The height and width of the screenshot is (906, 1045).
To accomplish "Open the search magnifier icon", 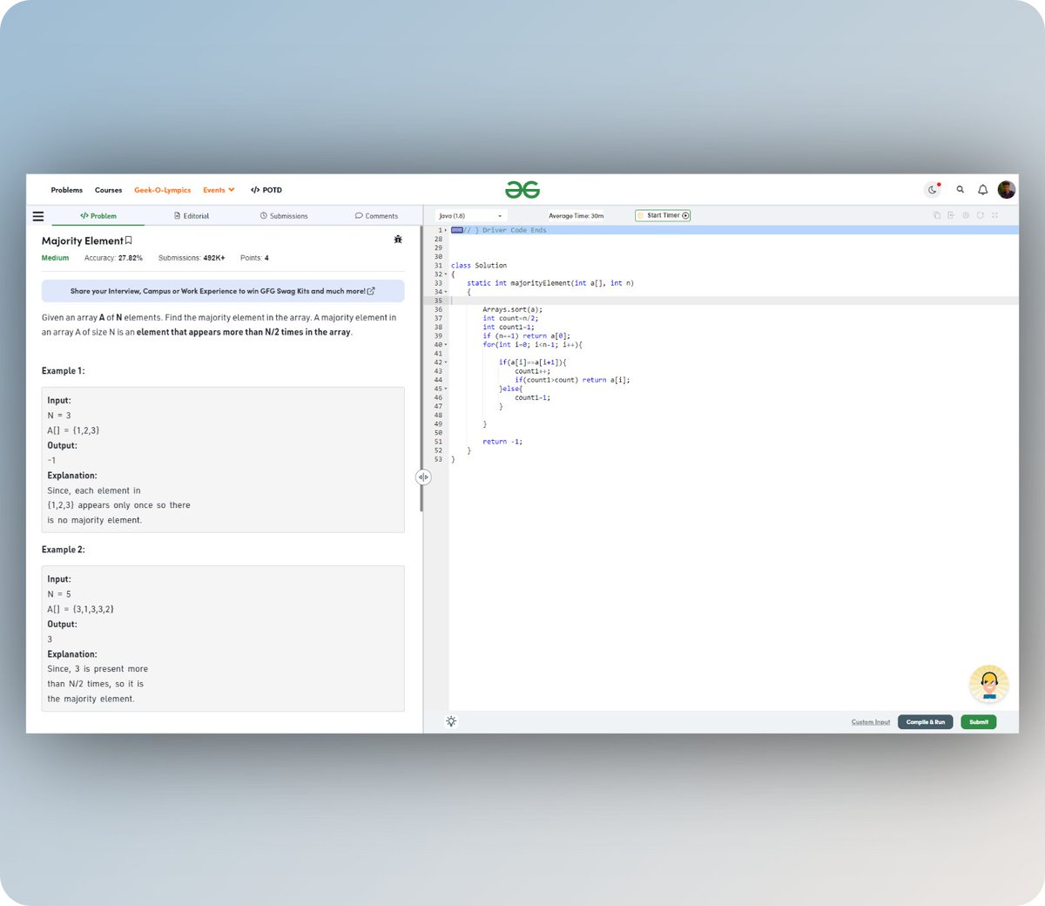I will (961, 189).
